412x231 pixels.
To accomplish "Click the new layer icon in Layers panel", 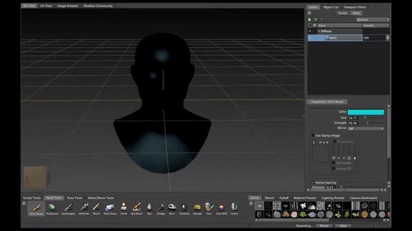I will pos(310,20).
